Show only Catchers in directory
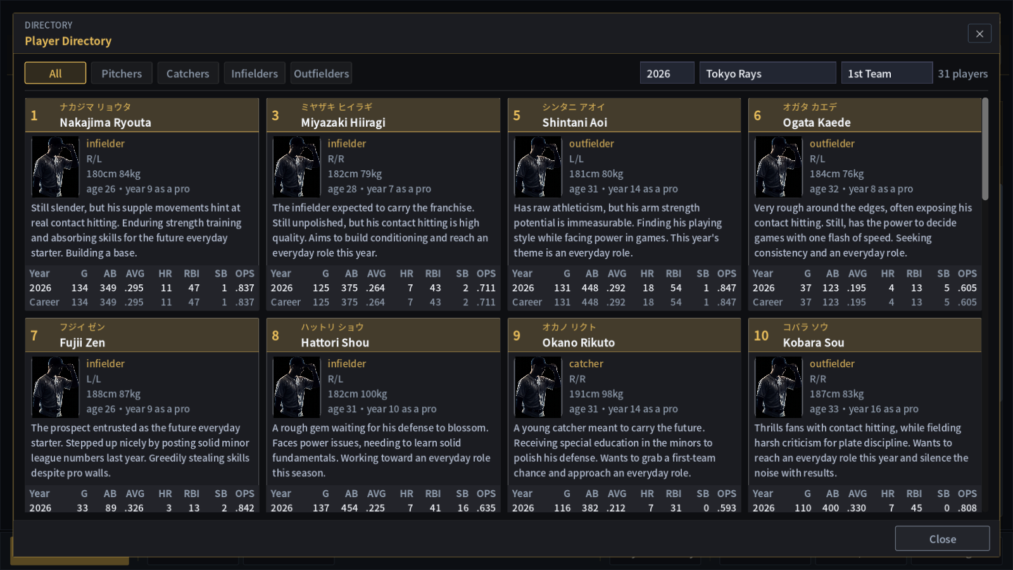The height and width of the screenshot is (570, 1013). click(x=188, y=73)
